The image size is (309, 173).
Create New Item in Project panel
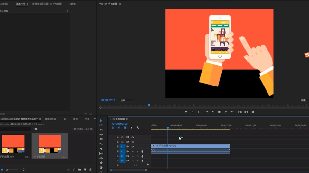click(85, 170)
